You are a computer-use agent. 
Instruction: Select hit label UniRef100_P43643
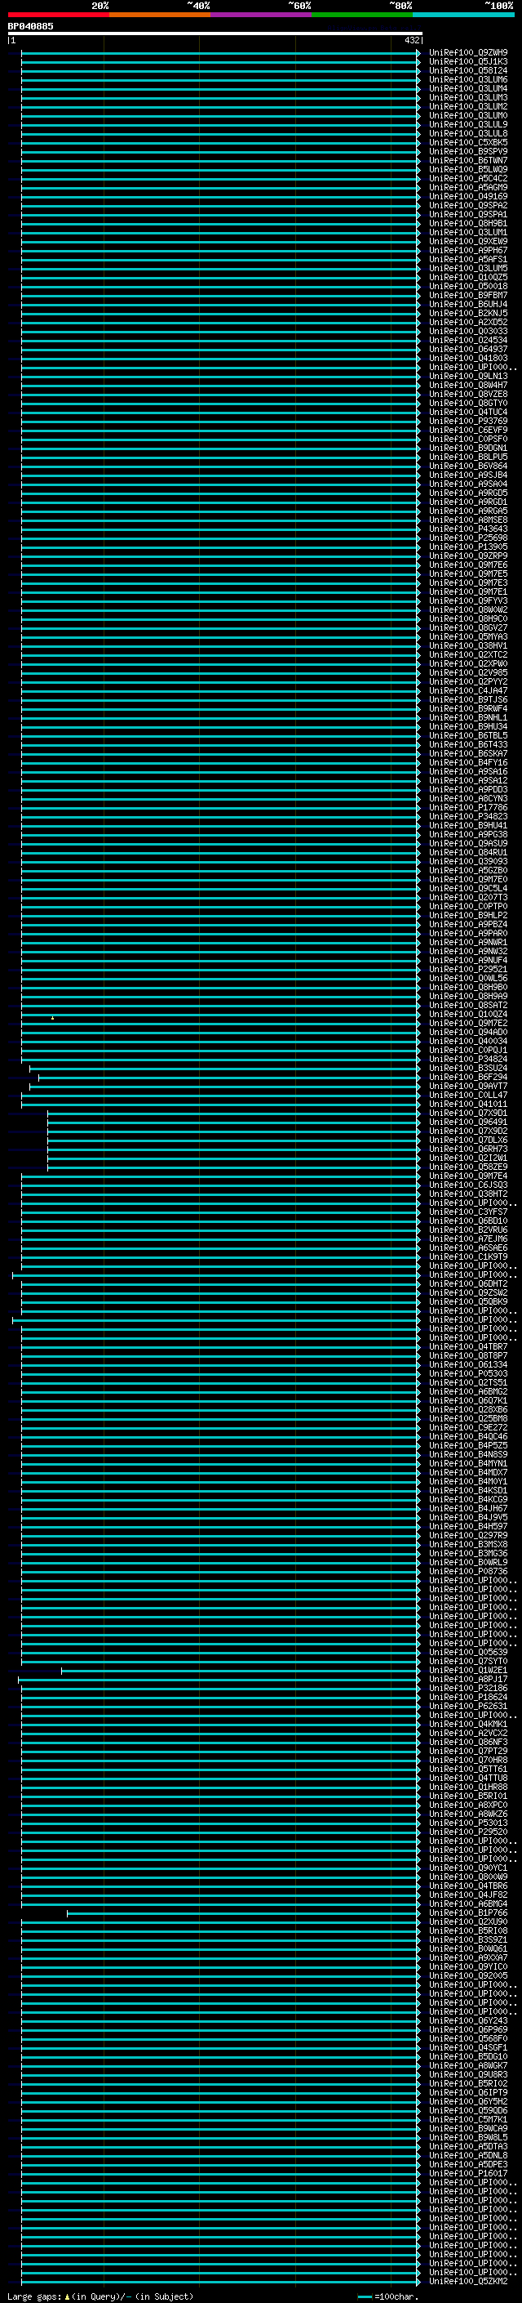[468, 529]
